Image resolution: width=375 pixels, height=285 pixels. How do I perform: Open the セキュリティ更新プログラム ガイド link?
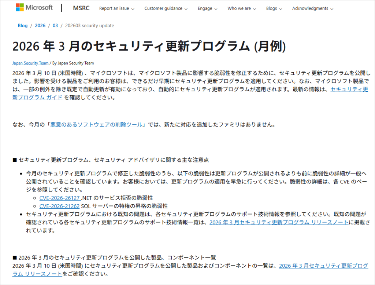point(349,89)
